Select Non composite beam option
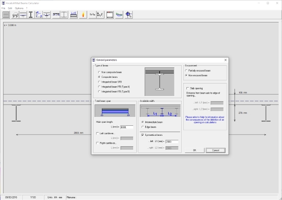282x200 pixels. click(x=110, y=72)
